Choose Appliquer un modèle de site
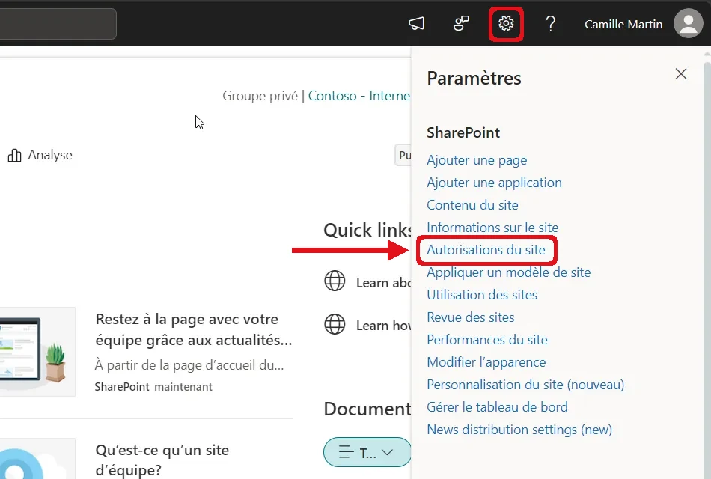The width and height of the screenshot is (711, 479). 508,272
